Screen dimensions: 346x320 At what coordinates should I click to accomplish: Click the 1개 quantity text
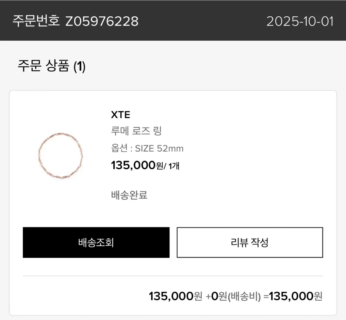click(174, 166)
